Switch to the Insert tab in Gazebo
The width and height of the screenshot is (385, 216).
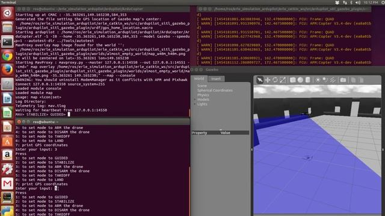216,79
